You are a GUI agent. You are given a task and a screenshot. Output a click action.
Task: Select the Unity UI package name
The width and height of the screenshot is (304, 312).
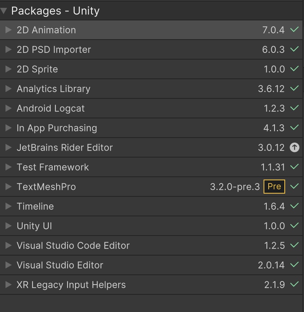pyautogui.click(x=34, y=226)
